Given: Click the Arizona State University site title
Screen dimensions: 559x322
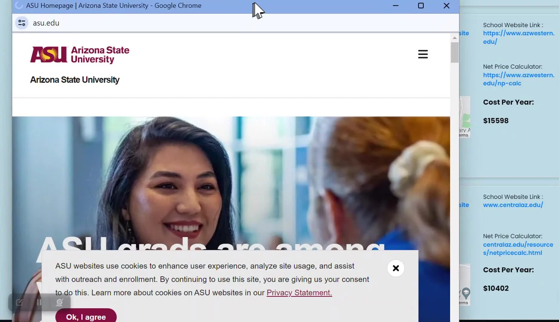Looking at the screenshot, I should click(75, 80).
